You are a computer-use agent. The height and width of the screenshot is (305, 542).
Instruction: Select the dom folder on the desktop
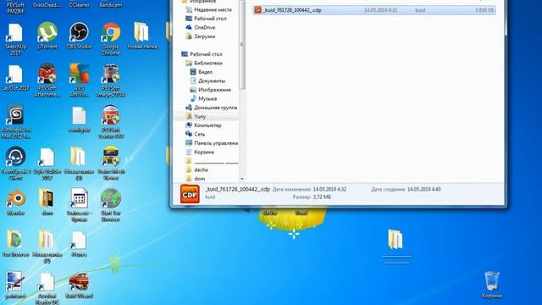(47, 202)
